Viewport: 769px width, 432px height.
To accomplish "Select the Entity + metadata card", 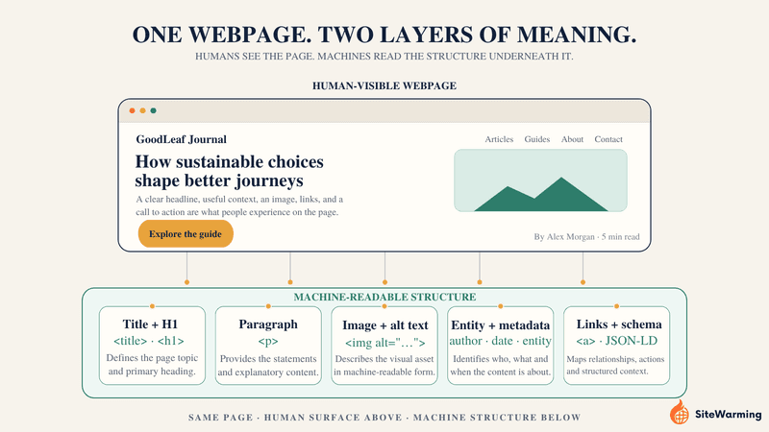I will (x=500, y=346).
